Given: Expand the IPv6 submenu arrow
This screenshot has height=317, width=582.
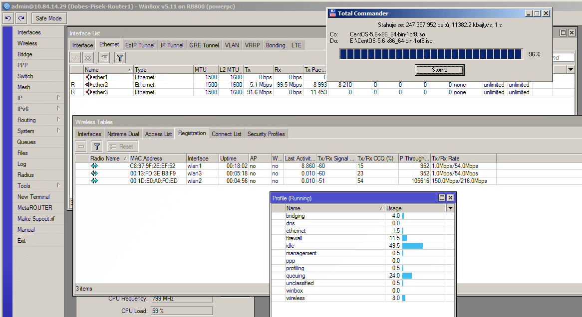Looking at the screenshot, I should pos(58,109).
